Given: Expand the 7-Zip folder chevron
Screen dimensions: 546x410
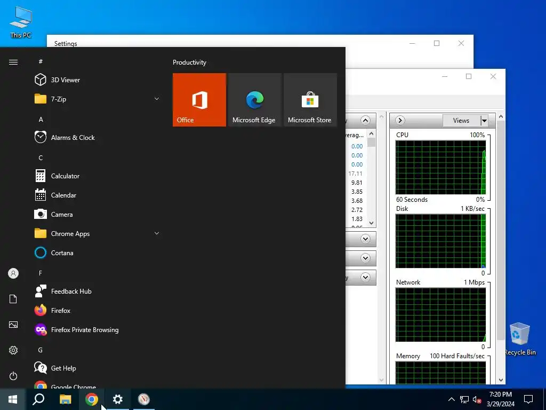Looking at the screenshot, I should coord(157,99).
